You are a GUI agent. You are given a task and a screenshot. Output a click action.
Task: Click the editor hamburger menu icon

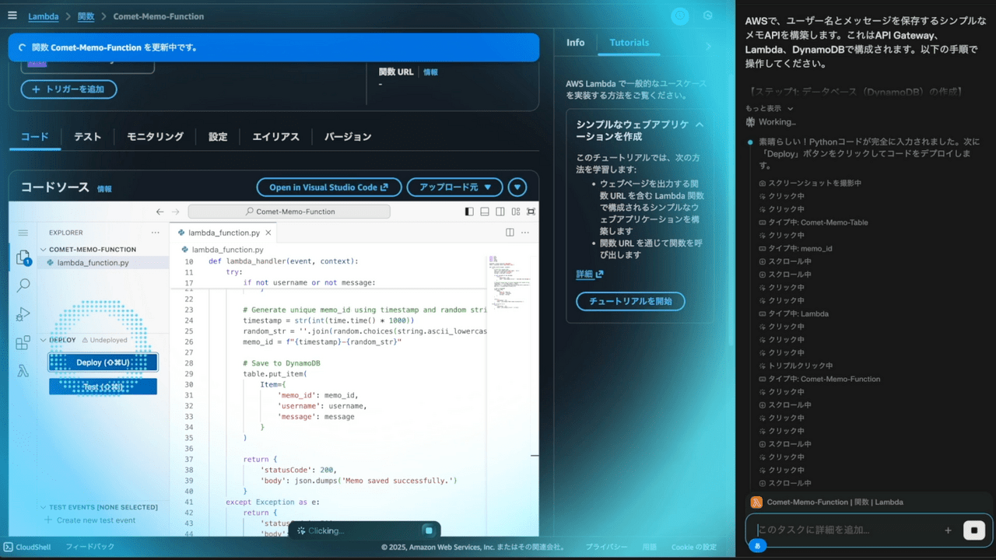point(23,233)
